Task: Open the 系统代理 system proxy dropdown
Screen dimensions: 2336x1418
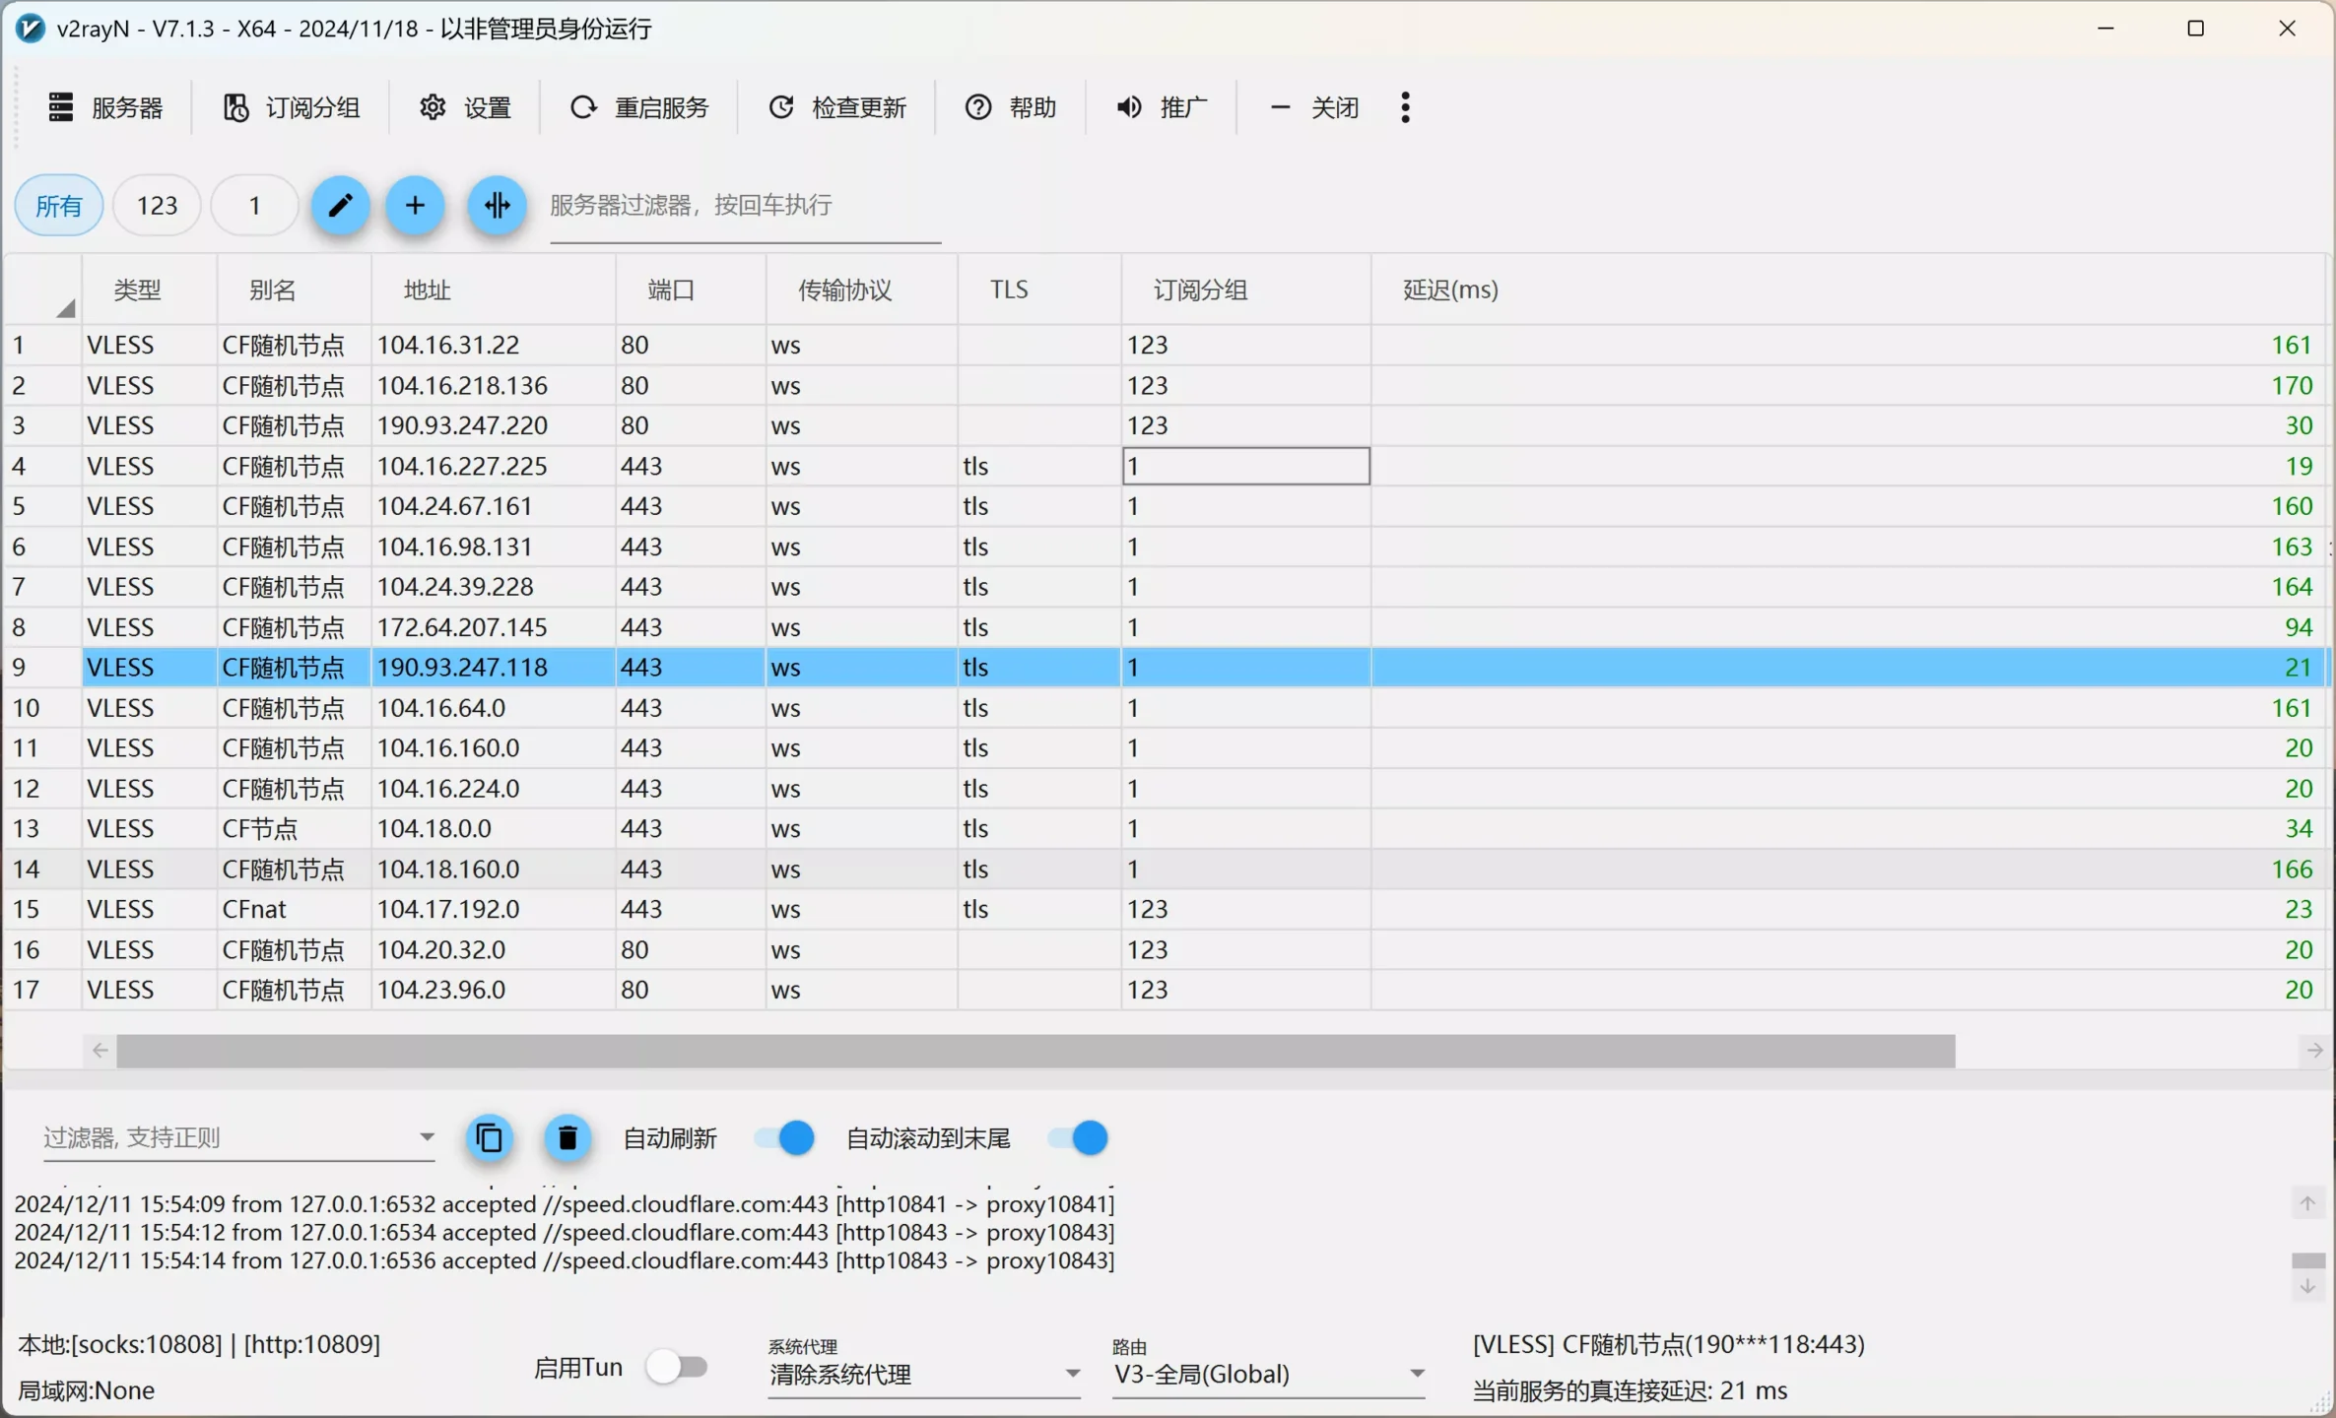Action: pos(923,1374)
